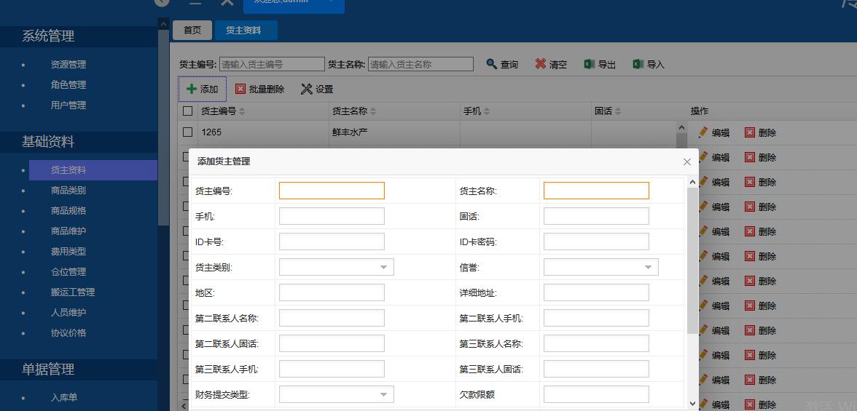Open 设置 settings tools icon
857x411 pixels.
click(307, 89)
